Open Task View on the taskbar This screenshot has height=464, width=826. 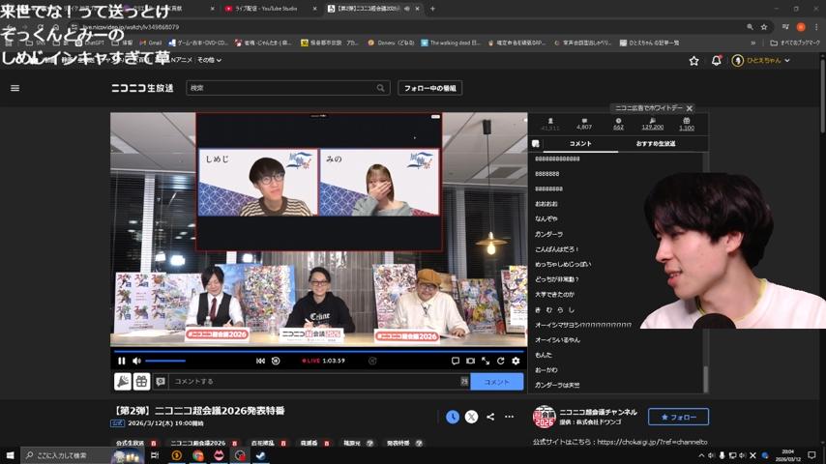(155, 455)
